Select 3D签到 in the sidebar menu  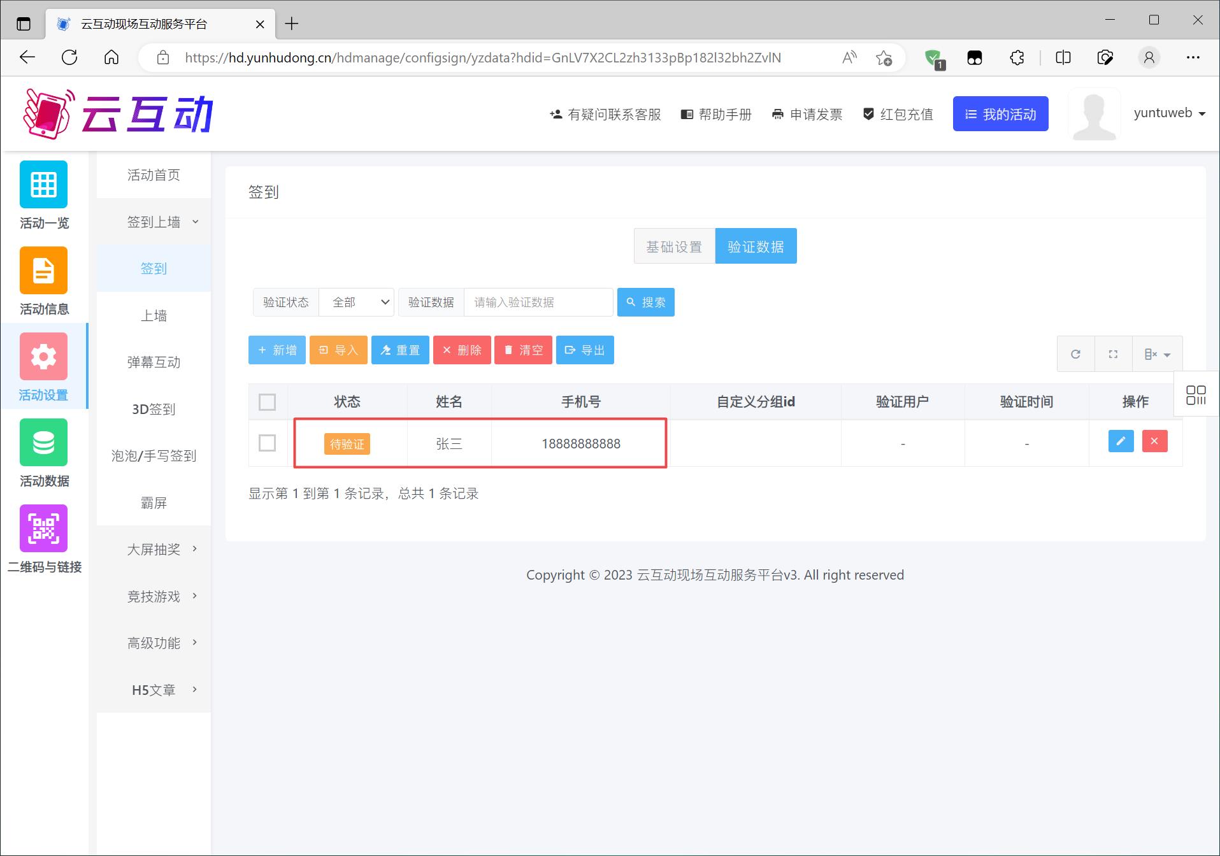(154, 409)
